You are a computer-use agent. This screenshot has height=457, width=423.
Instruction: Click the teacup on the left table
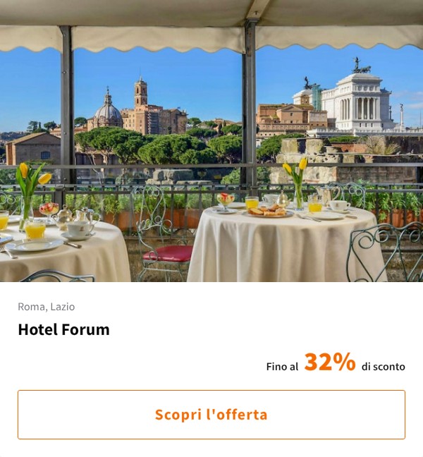[x=78, y=228]
